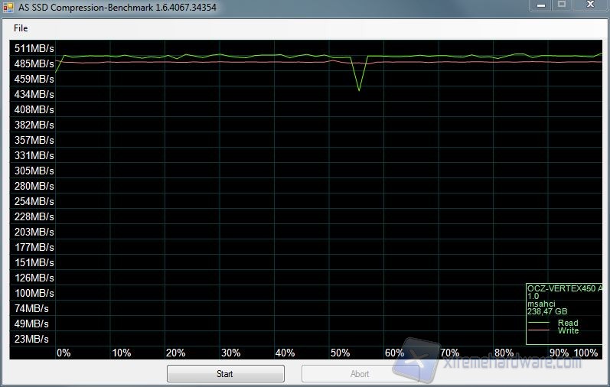Click the 254MB/s axis label
Image resolution: width=610 pixels, height=387 pixels.
(x=34, y=201)
